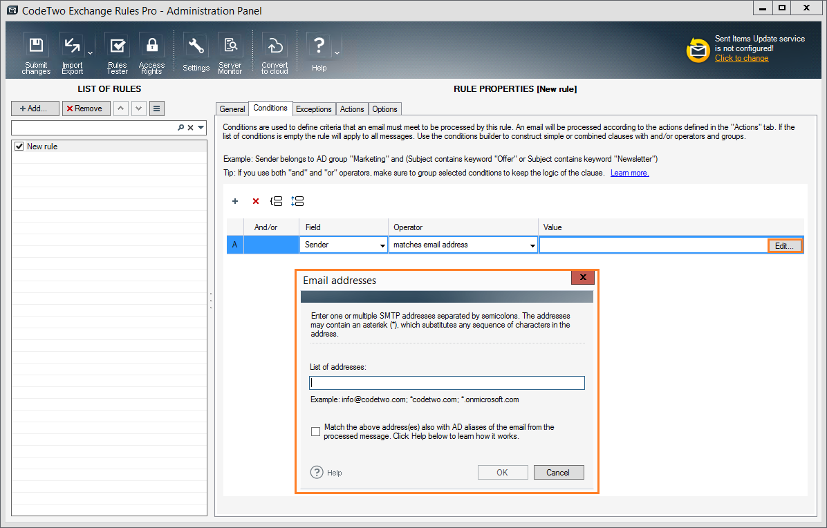
Task: Expand the Help toolbar dropdown arrow
Action: pyautogui.click(x=337, y=53)
